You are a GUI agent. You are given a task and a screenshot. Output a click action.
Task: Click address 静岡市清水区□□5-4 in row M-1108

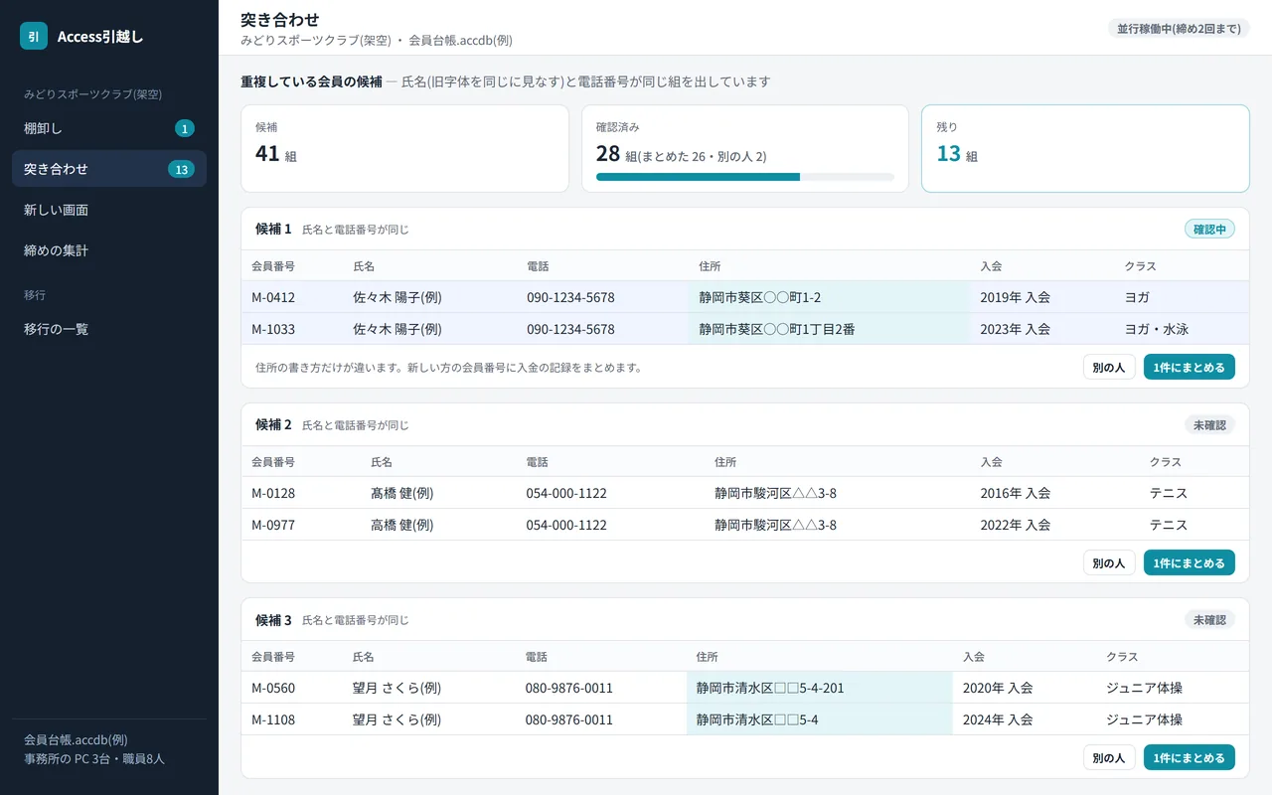(x=757, y=719)
